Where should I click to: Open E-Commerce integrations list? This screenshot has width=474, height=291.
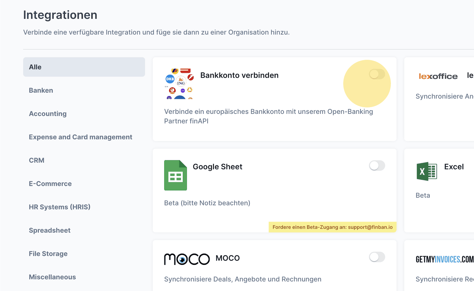coord(50,184)
